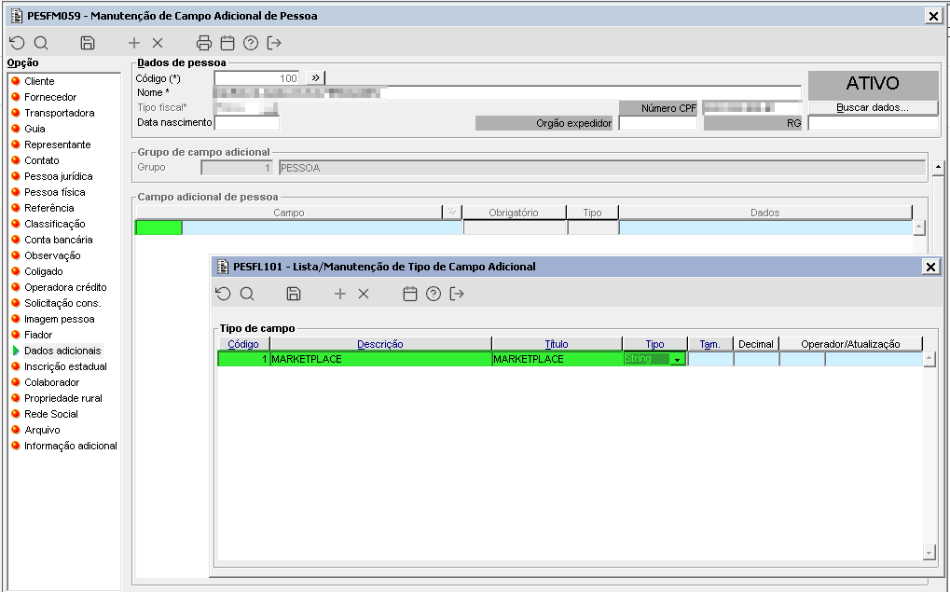Select Transportadora in the Opção list

tap(60, 113)
